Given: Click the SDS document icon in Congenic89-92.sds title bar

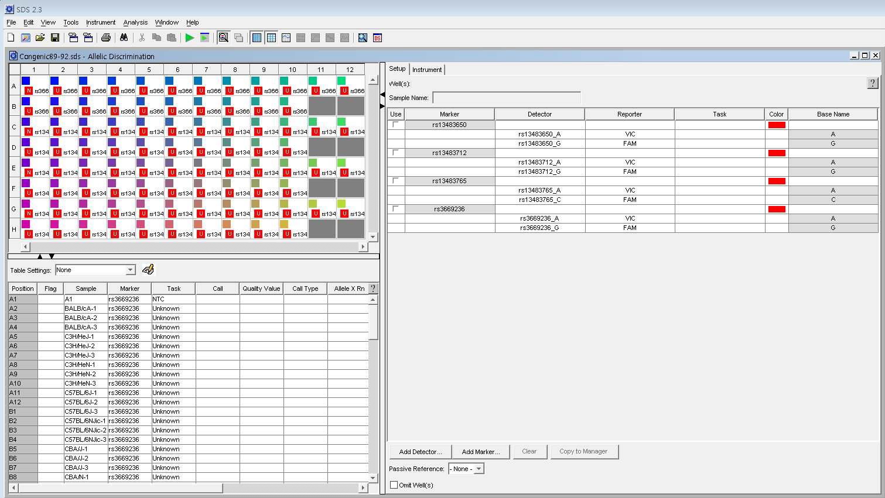Looking at the screenshot, I should tap(13, 56).
